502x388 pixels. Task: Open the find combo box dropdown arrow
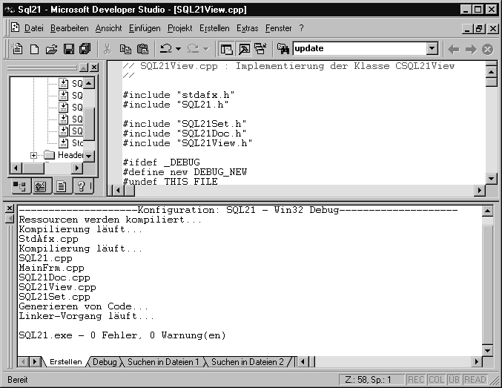(432, 49)
